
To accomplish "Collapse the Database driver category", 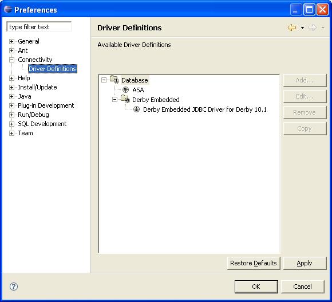I will point(104,80).
